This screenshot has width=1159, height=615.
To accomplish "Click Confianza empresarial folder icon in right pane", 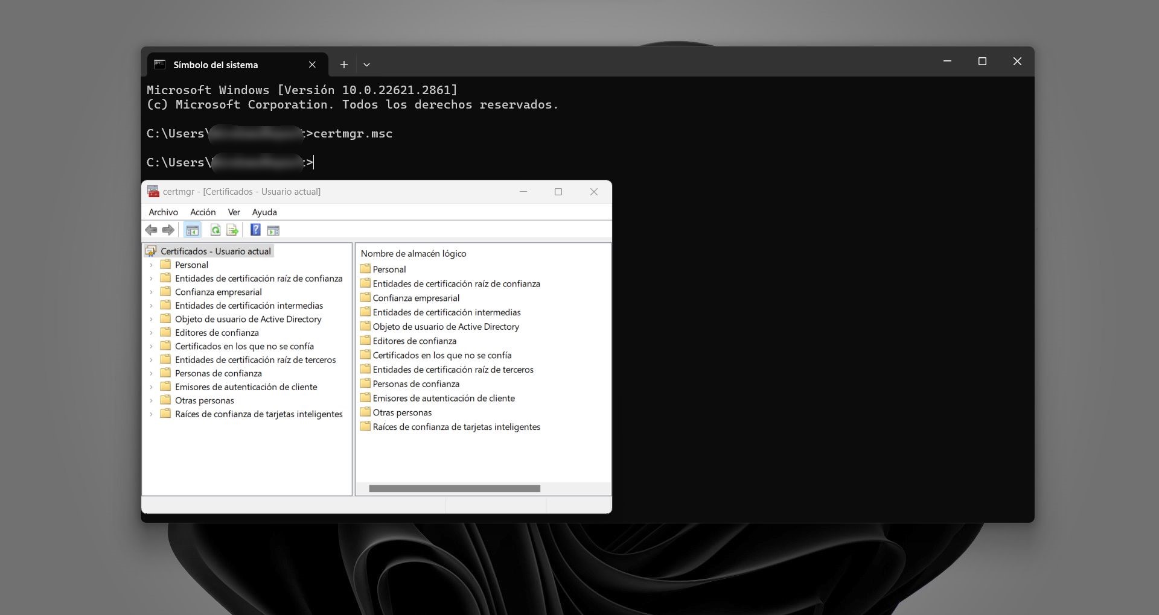I will [365, 297].
